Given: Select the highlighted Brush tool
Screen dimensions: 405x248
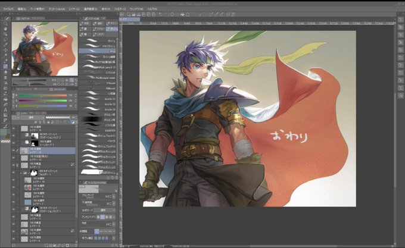Looking at the screenshot, I should 5,66.
